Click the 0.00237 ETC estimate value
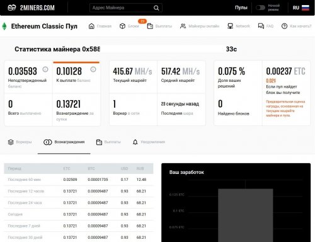 pyautogui.click(x=285, y=71)
